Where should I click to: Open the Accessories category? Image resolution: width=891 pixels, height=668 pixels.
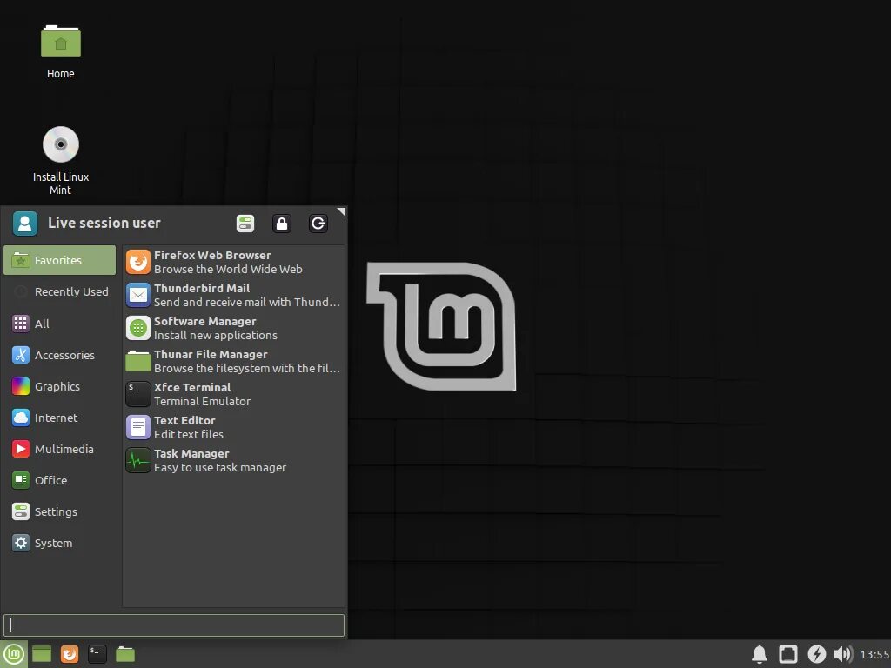click(x=60, y=355)
